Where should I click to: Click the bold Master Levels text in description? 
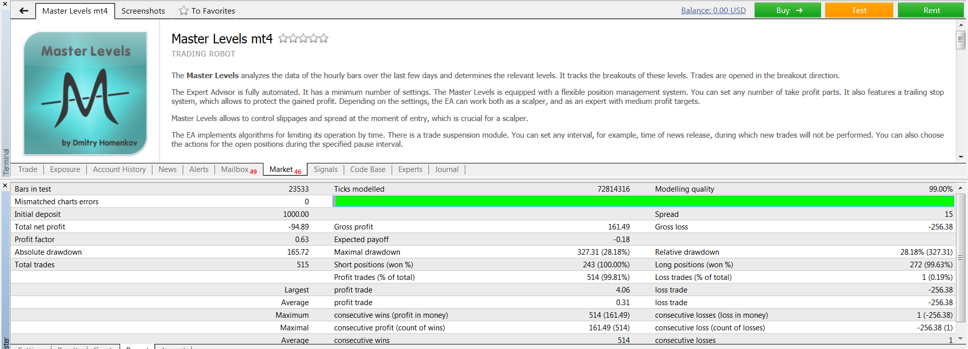212,76
